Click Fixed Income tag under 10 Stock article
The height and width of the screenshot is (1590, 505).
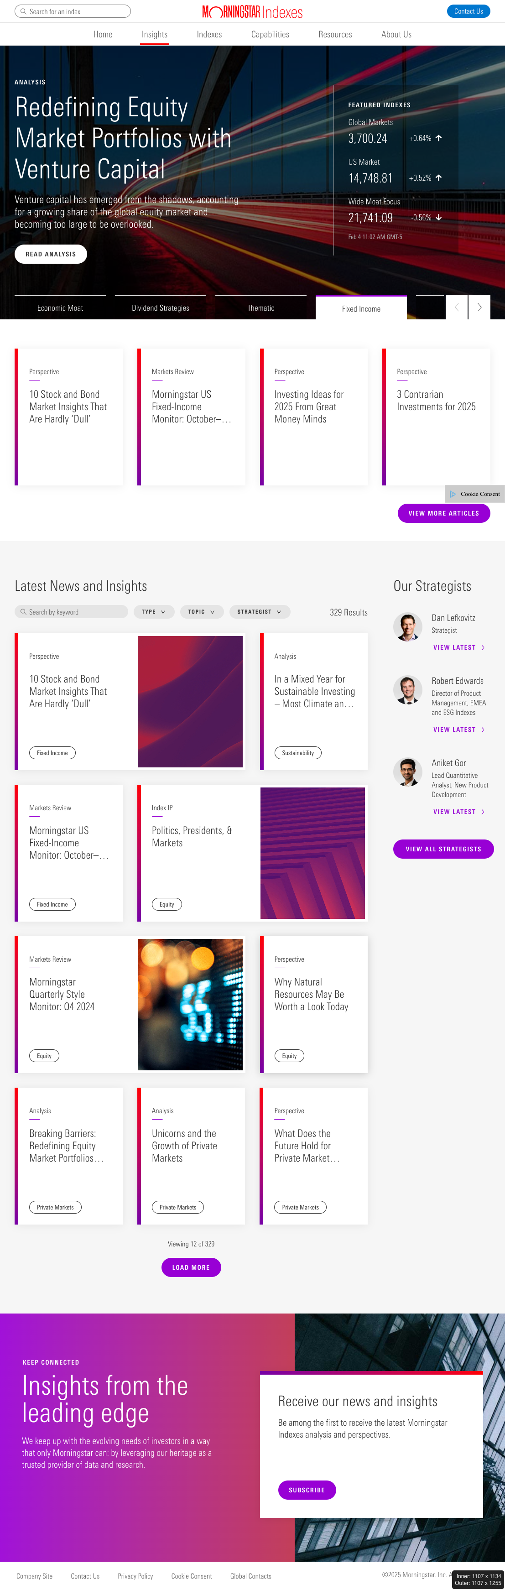point(52,753)
